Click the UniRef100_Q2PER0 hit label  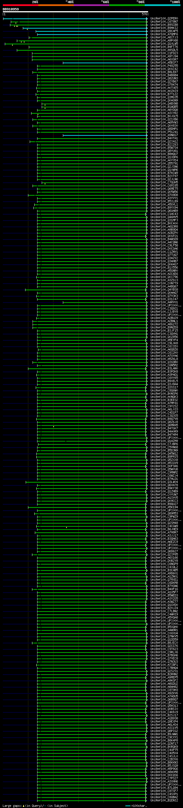coord(164,19)
